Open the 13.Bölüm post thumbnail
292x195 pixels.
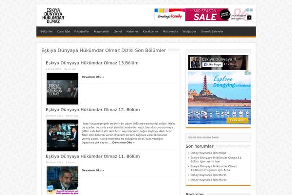62,89
